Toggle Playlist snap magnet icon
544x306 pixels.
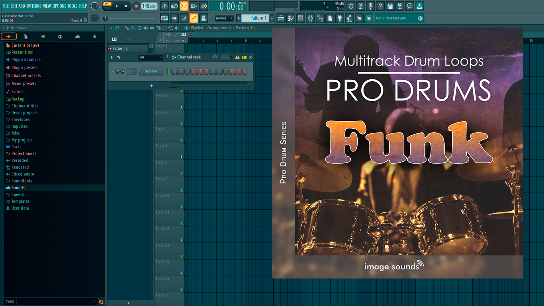[117, 28]
